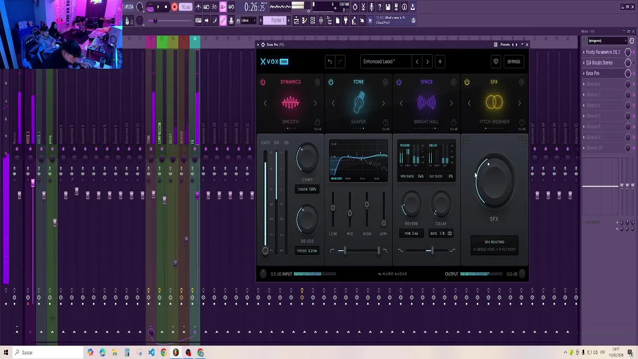Select previous Dynamics mode before Smooth
Viewport: 638px width, 359px height.
[x=265, y=103]
